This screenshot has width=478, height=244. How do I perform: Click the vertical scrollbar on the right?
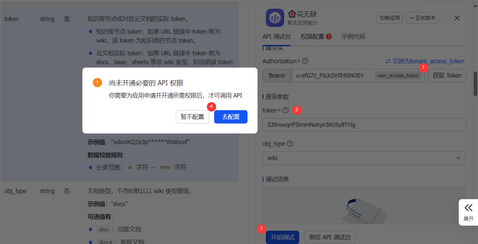pos(475,83)
